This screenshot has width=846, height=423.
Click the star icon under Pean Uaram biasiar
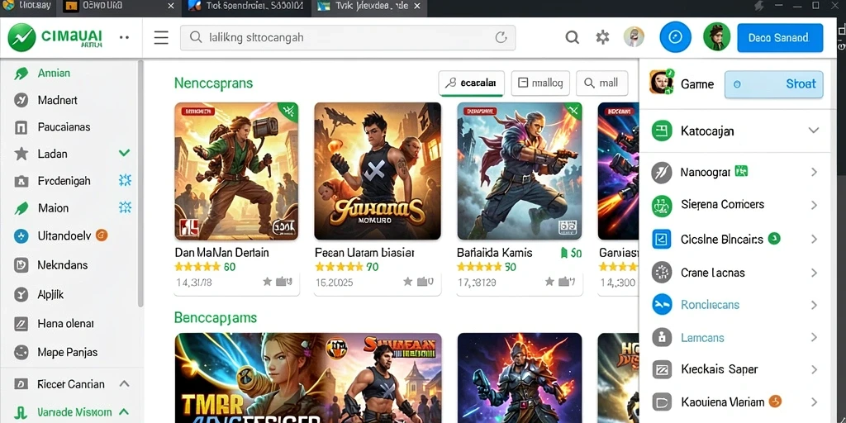click(408, 281)
